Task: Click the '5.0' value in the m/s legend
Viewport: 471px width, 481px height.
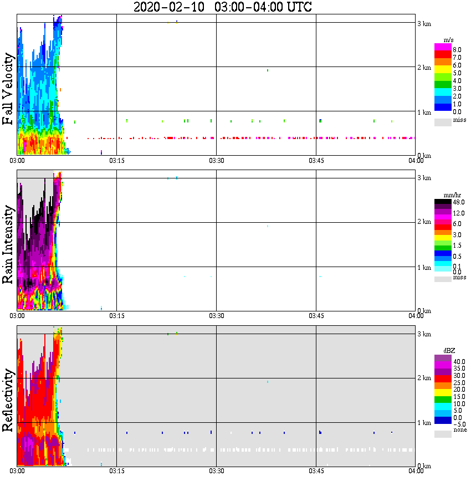Action: 457,73
